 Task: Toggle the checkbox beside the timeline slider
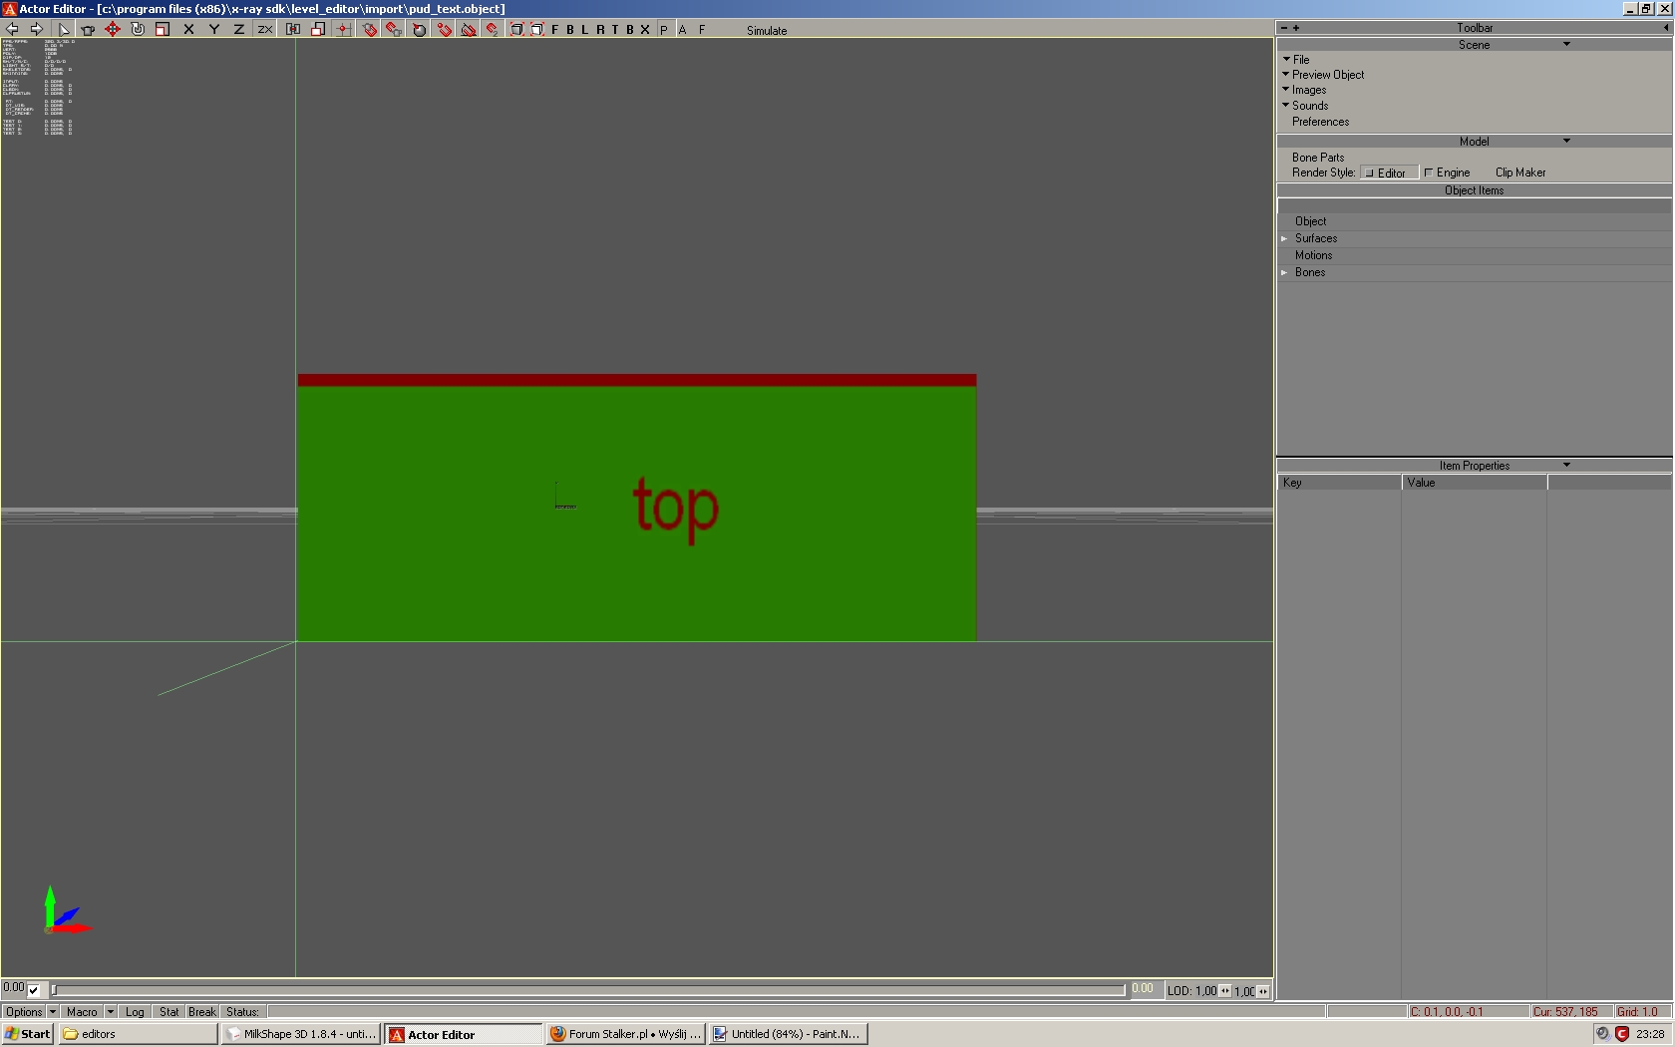(x=34, y=990)
